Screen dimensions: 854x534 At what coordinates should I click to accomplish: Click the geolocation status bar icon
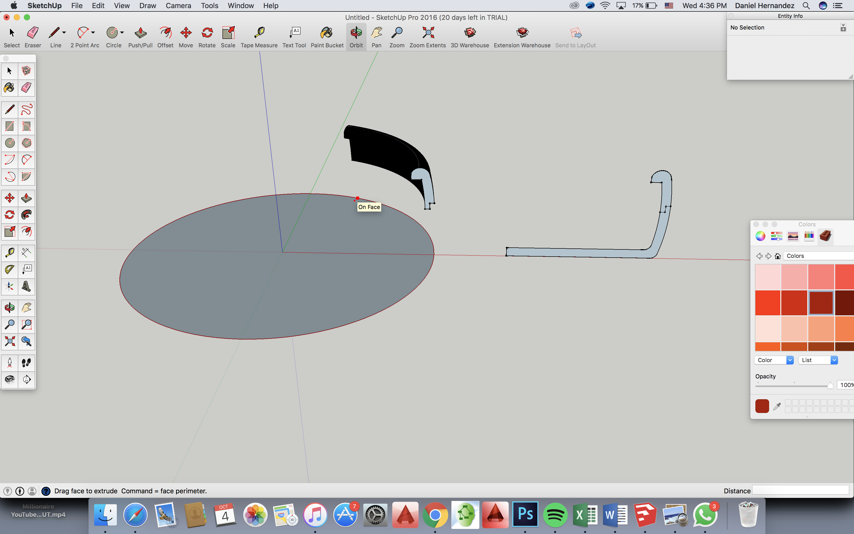tap(7, 491)
